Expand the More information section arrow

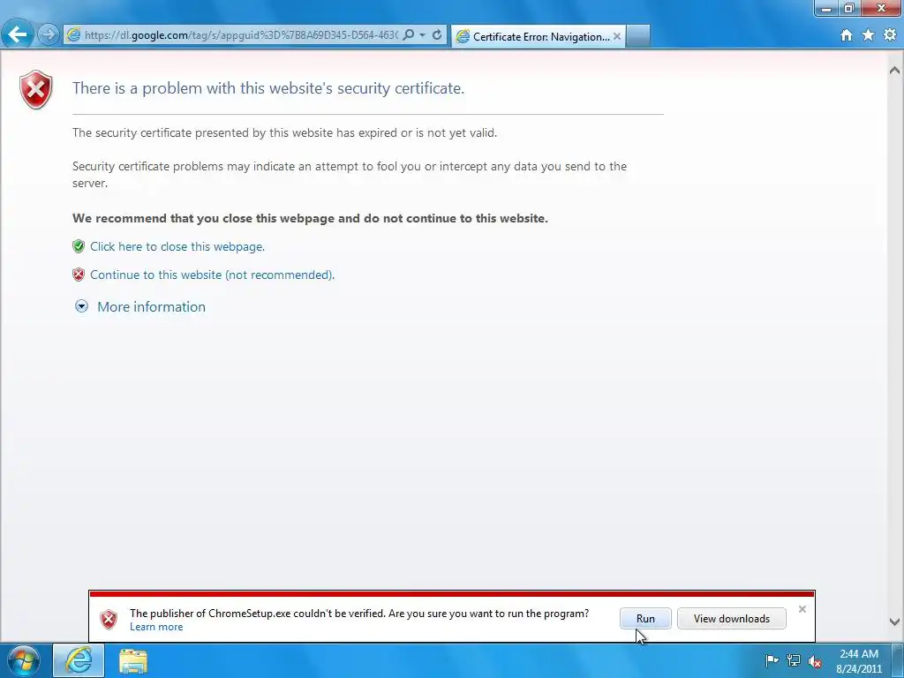coord(82,306)
